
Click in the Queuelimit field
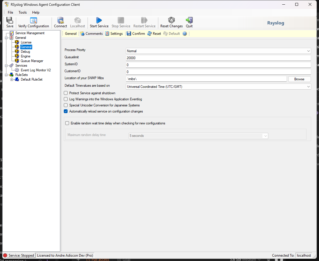click(x=218, y=58)
